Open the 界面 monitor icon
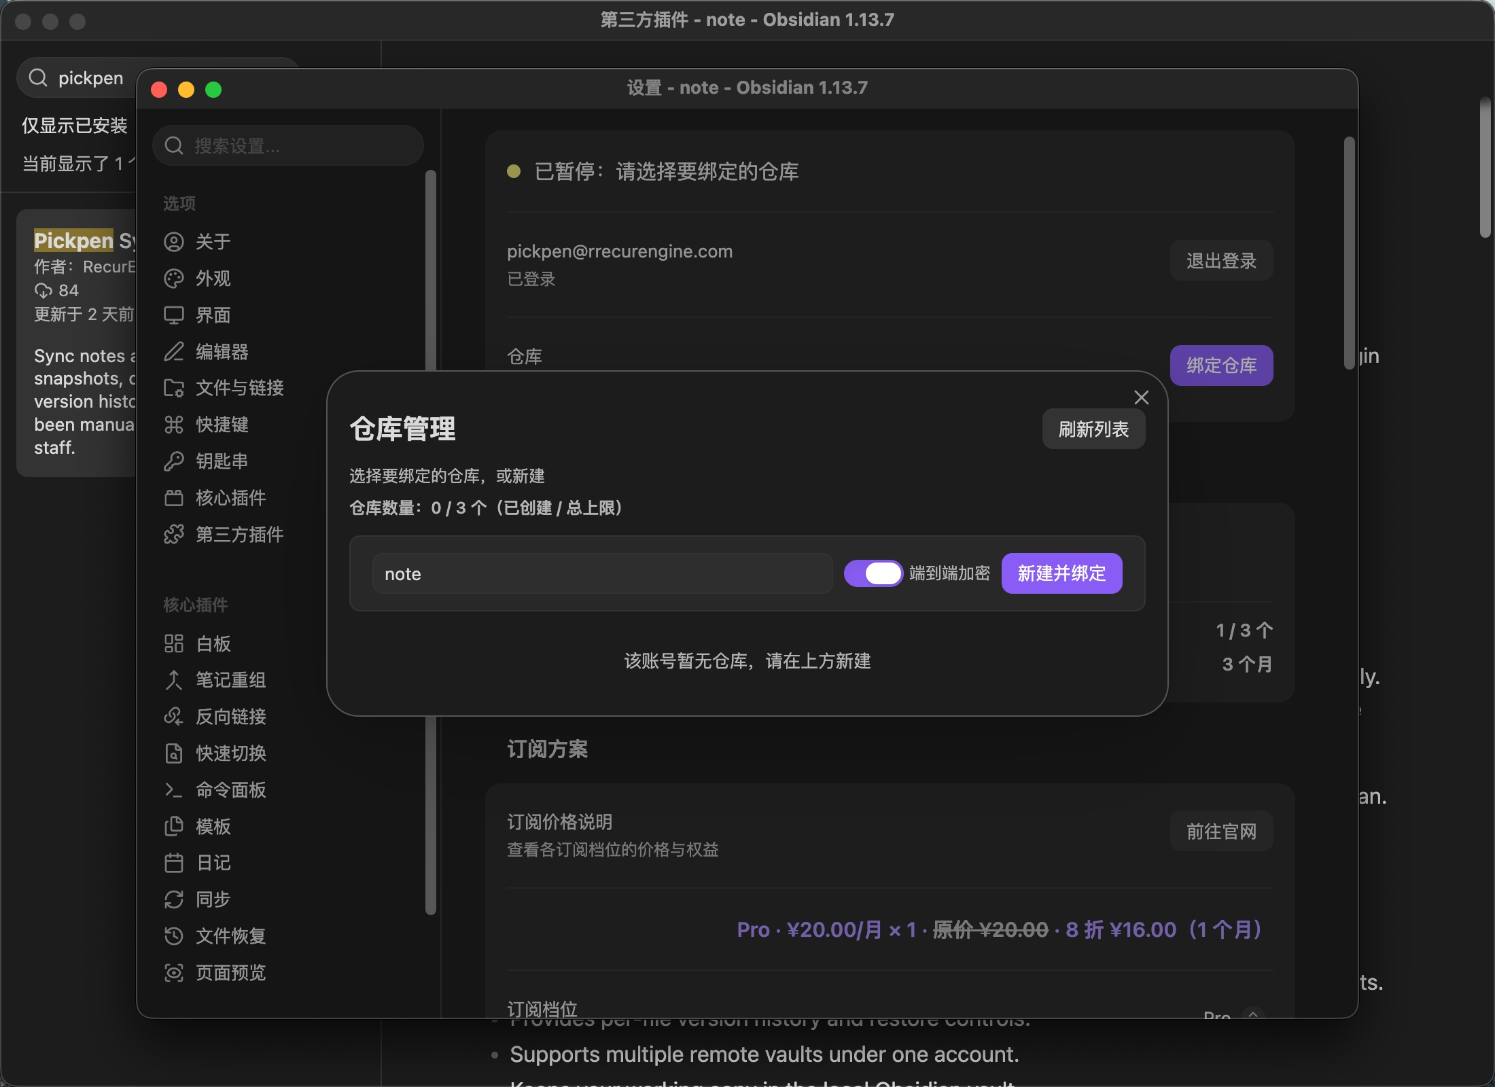The height and width of the screenshot is (1087, 1495). coord(174,315)
